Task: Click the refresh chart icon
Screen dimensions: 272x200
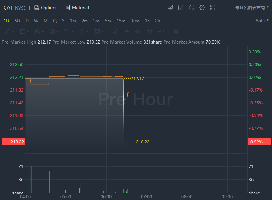Action: pyautogui.click(x=192, y=7)
